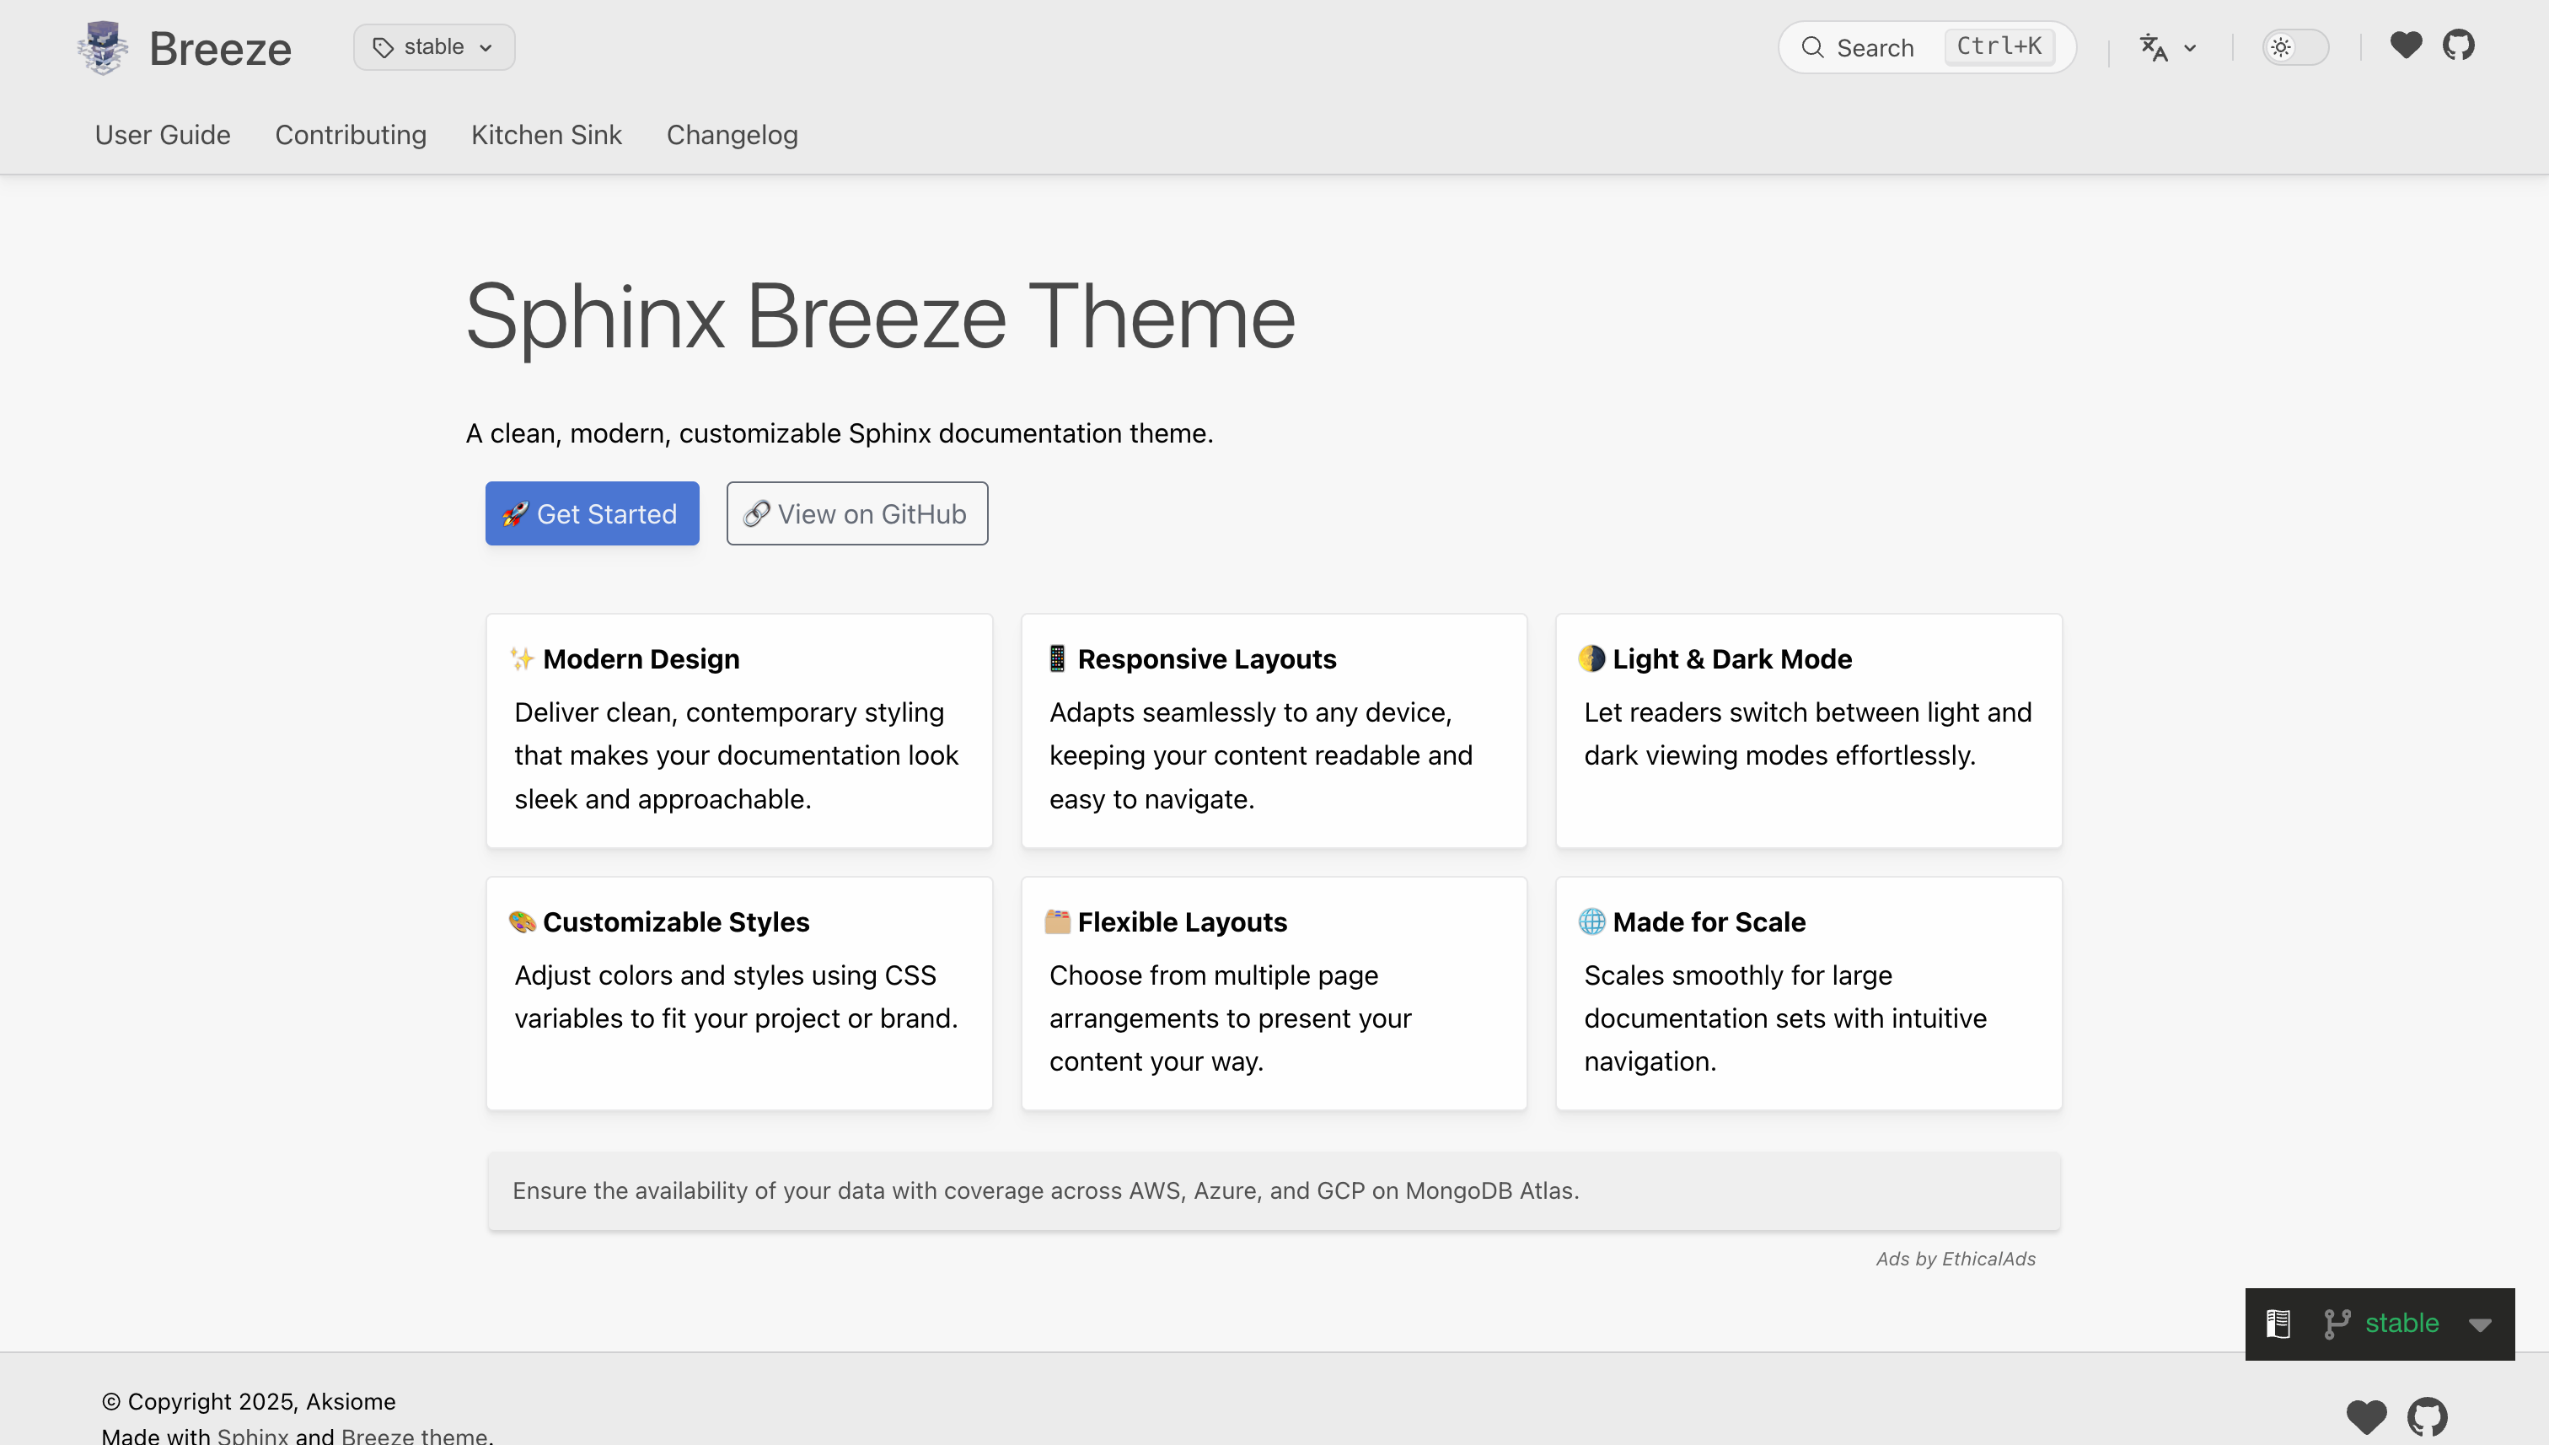The height and width of the screenshot is (1445, 2549).
Task: Click the search magnifier icon
Action: [1813, 48]
